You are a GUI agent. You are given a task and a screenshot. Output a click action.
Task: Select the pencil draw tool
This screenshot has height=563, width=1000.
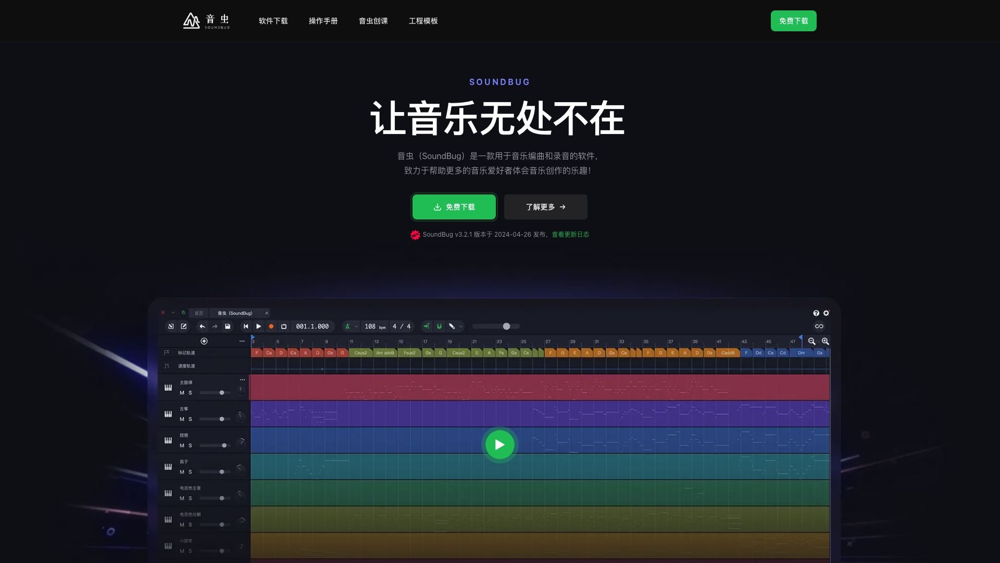pyautogui.click(x=452, y=326)
